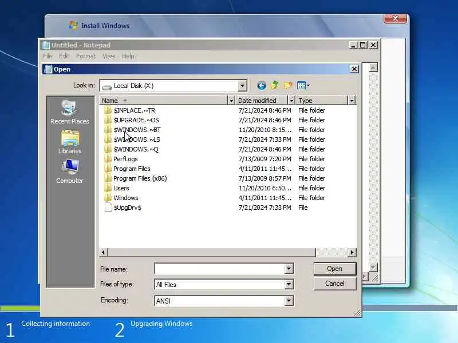
Task: Click the Open dialog resize grip corner
Action: coord(357,313)
